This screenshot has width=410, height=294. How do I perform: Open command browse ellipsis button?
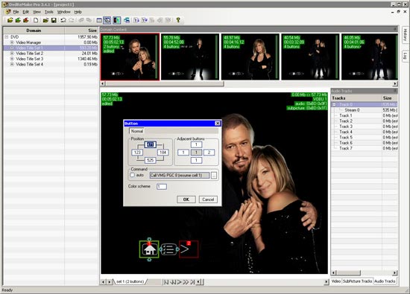coord(214,176)
